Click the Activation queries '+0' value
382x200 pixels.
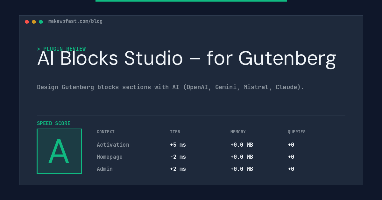[x=291, y=145]
